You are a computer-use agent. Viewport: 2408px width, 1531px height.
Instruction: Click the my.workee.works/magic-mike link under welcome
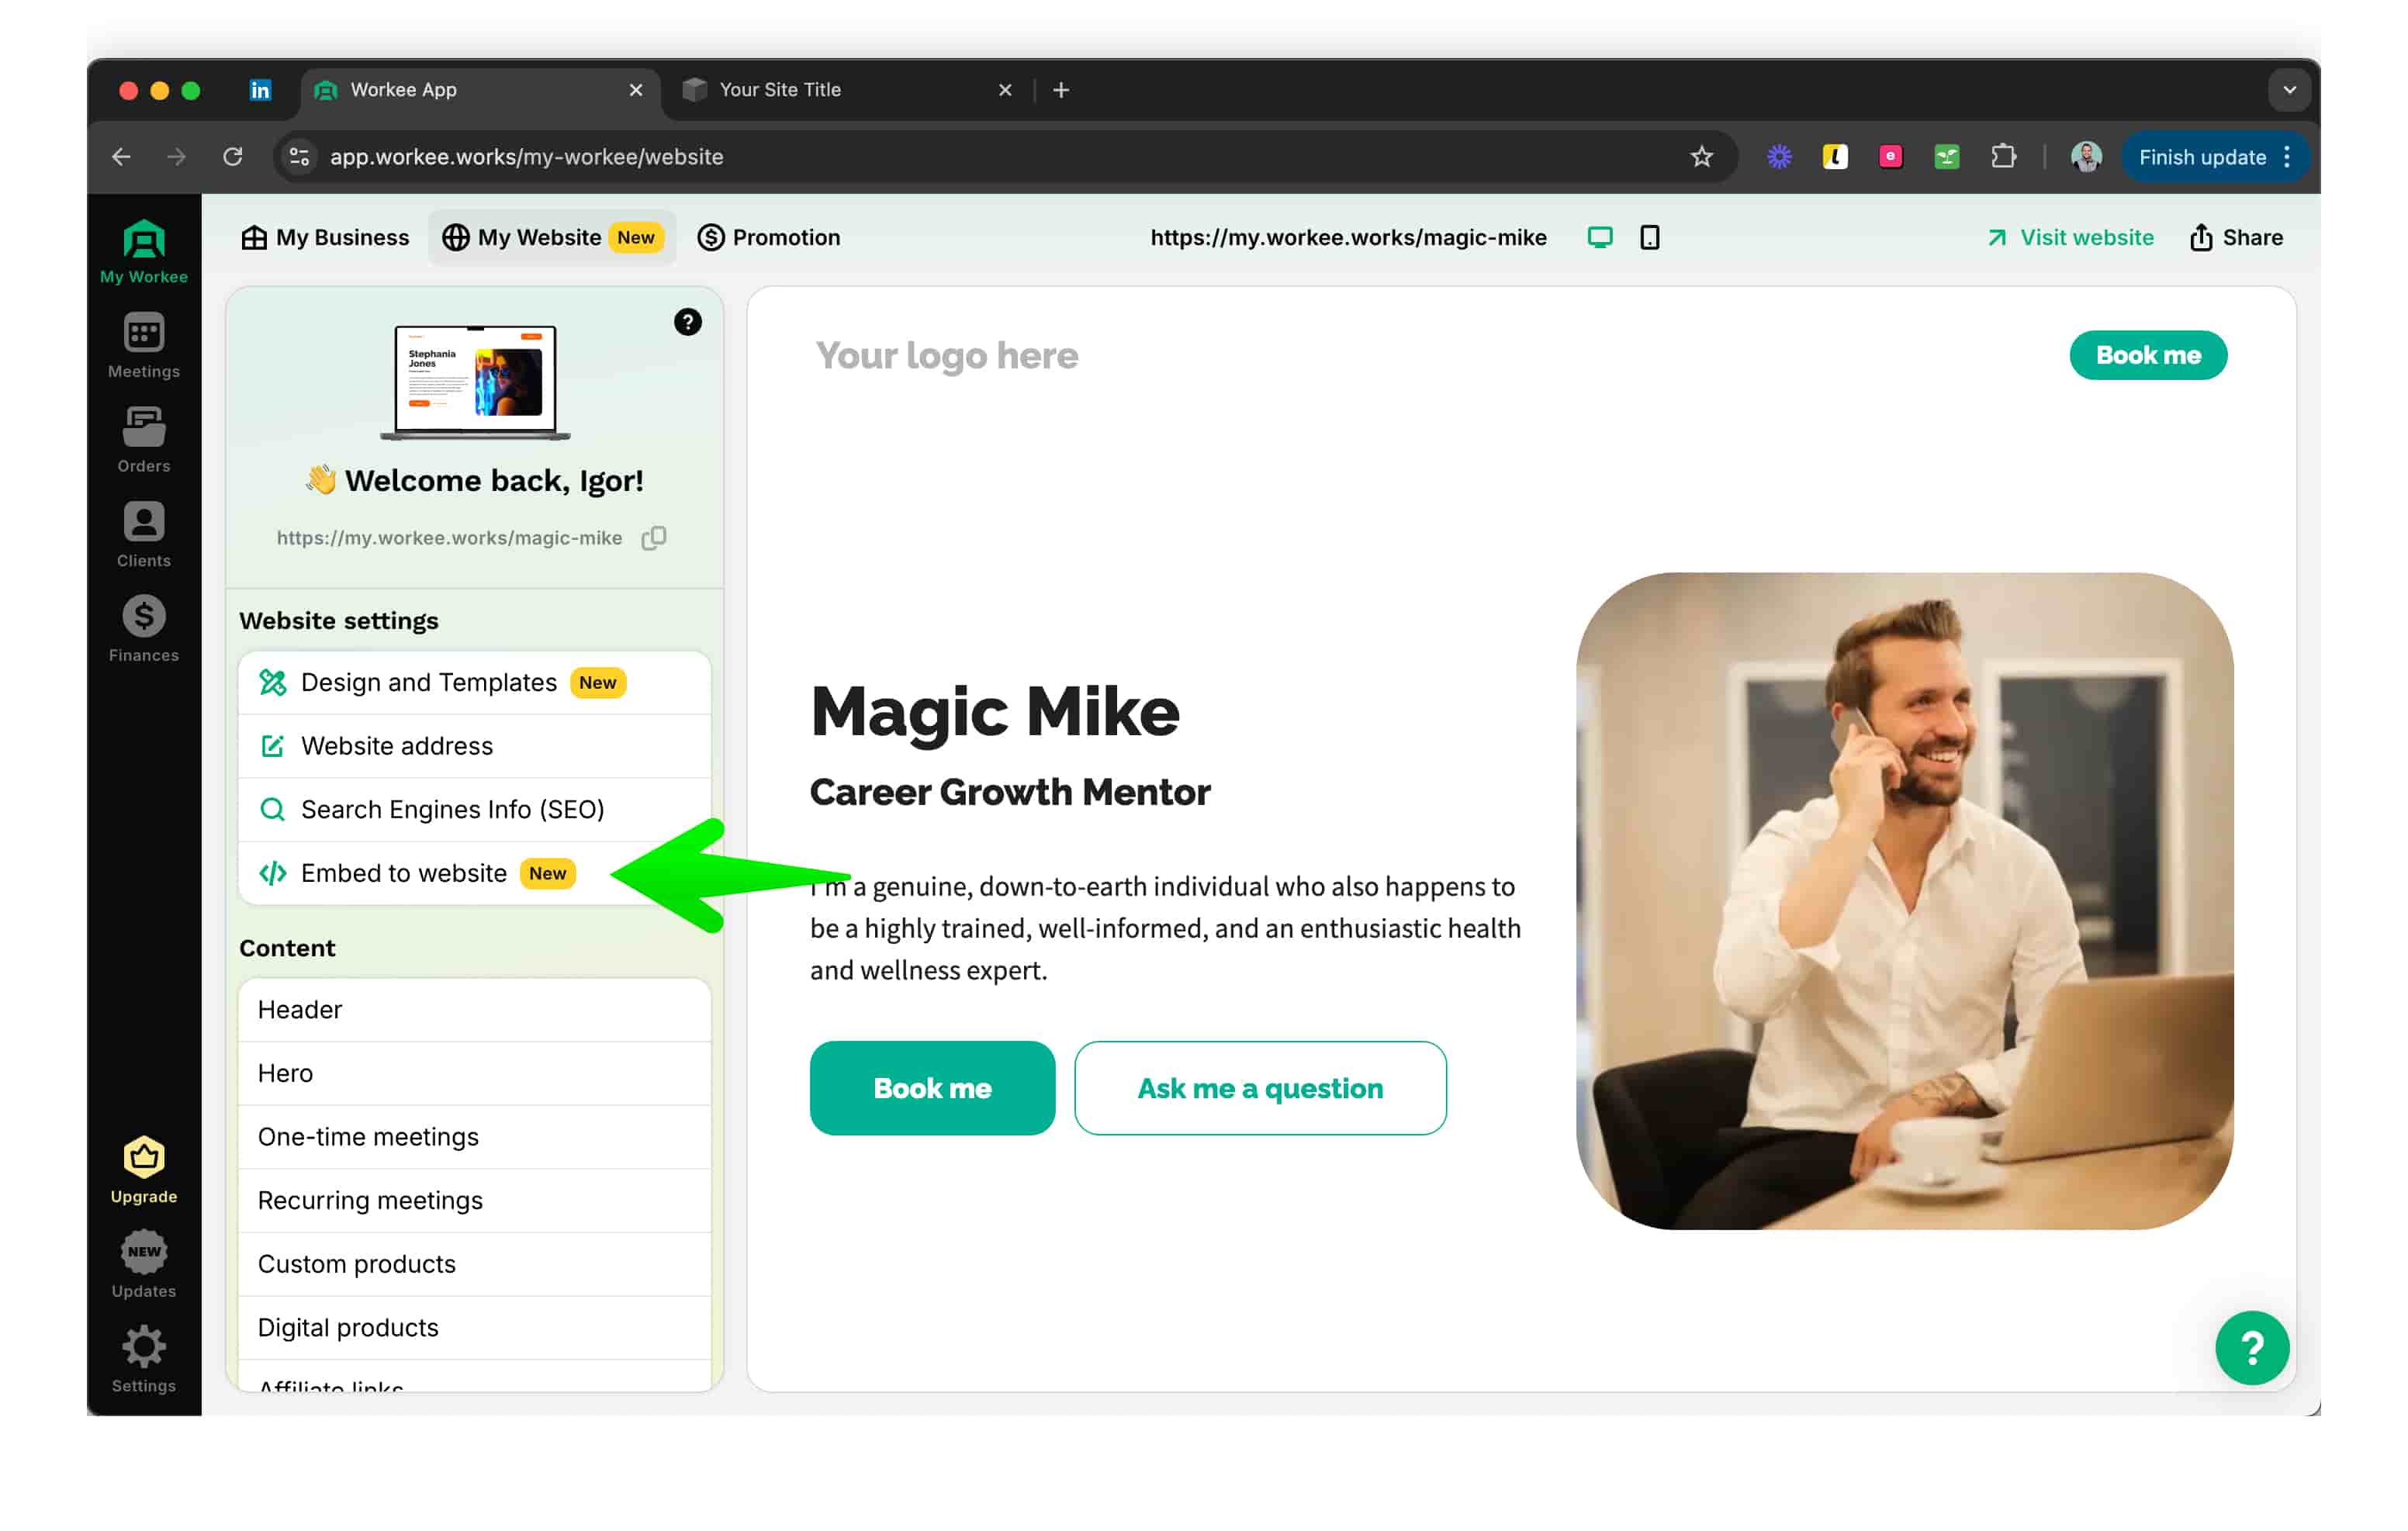pyautogui.click(x=449, y=538)
